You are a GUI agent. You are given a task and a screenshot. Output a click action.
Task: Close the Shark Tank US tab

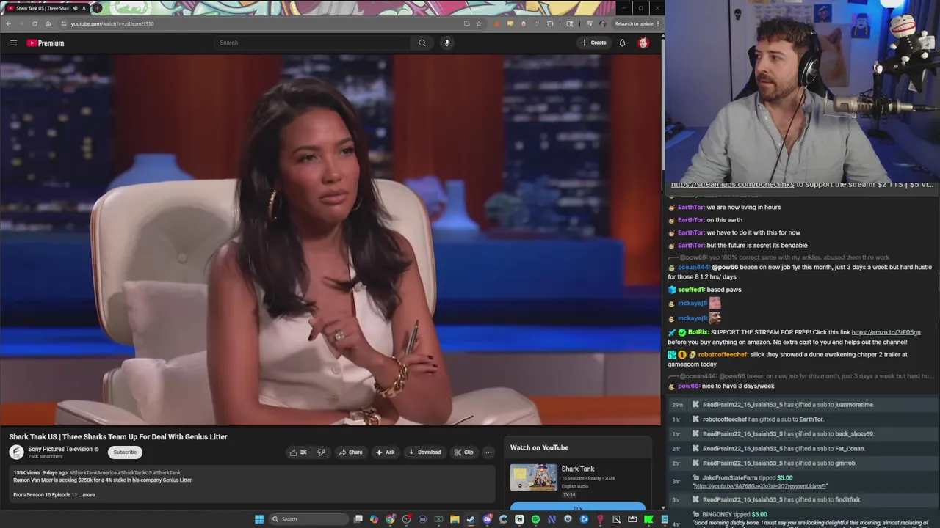(84, 8)
